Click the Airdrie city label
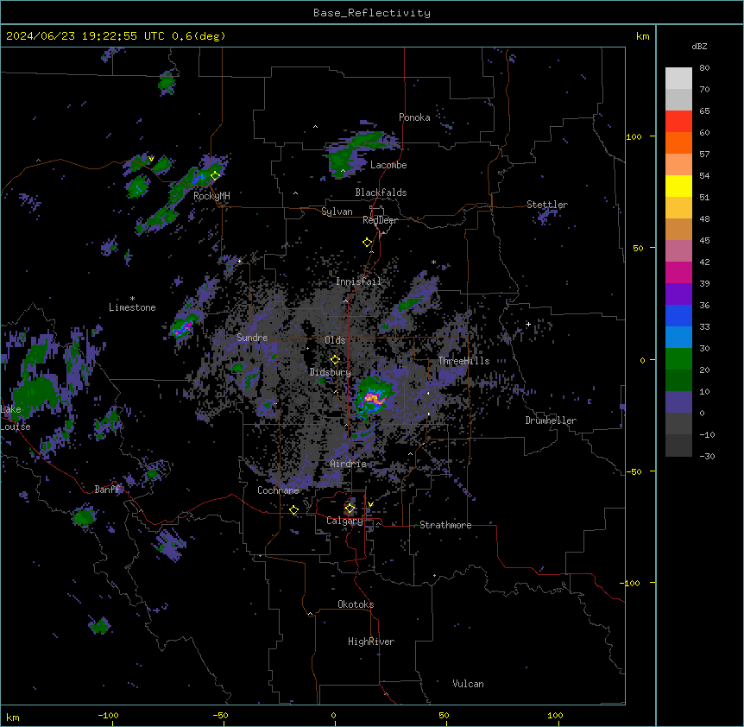 tap(348, 464)
